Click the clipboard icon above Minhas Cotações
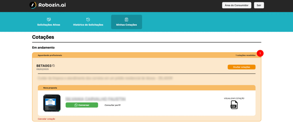Screen dimensions: 293x124 126,19
